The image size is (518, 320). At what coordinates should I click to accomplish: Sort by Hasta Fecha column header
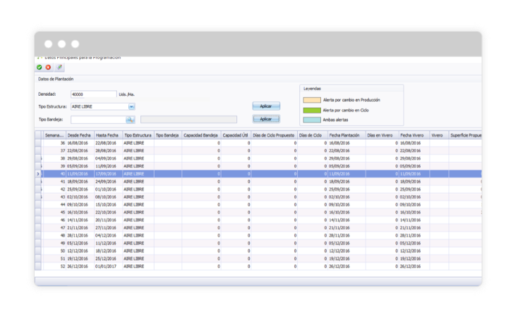(107, 135)
